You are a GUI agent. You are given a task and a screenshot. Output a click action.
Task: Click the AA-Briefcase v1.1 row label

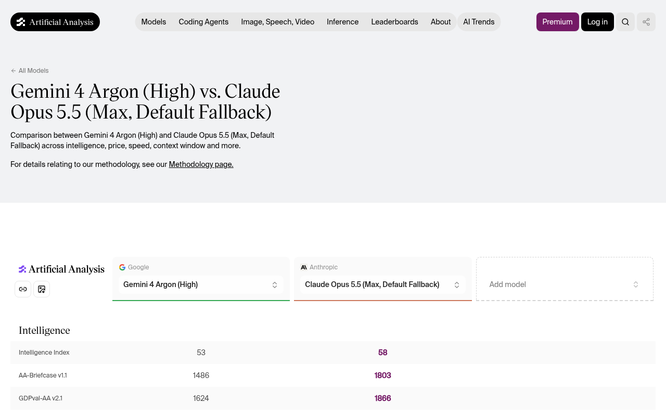(x=43, y=375)
